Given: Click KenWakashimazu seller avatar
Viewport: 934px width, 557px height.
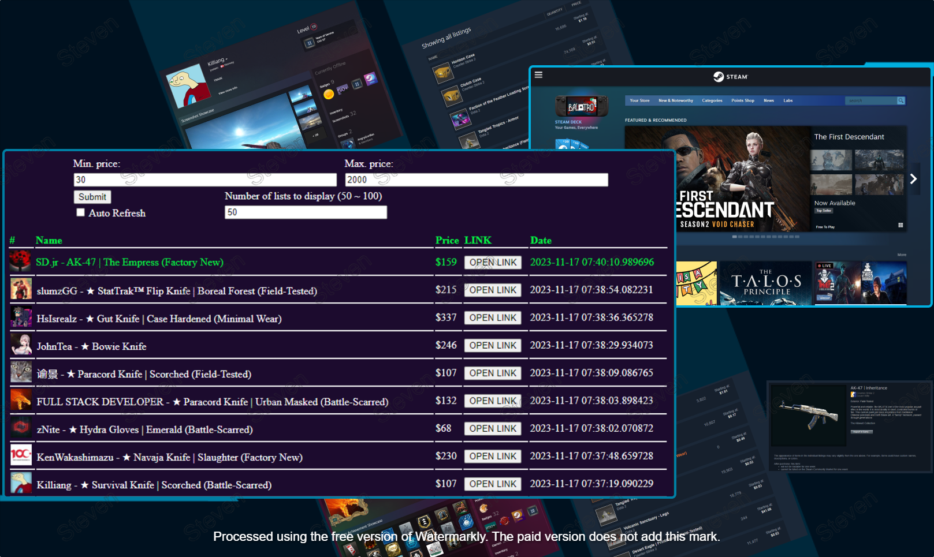Looking at the screenshot, I should (21, 455).
